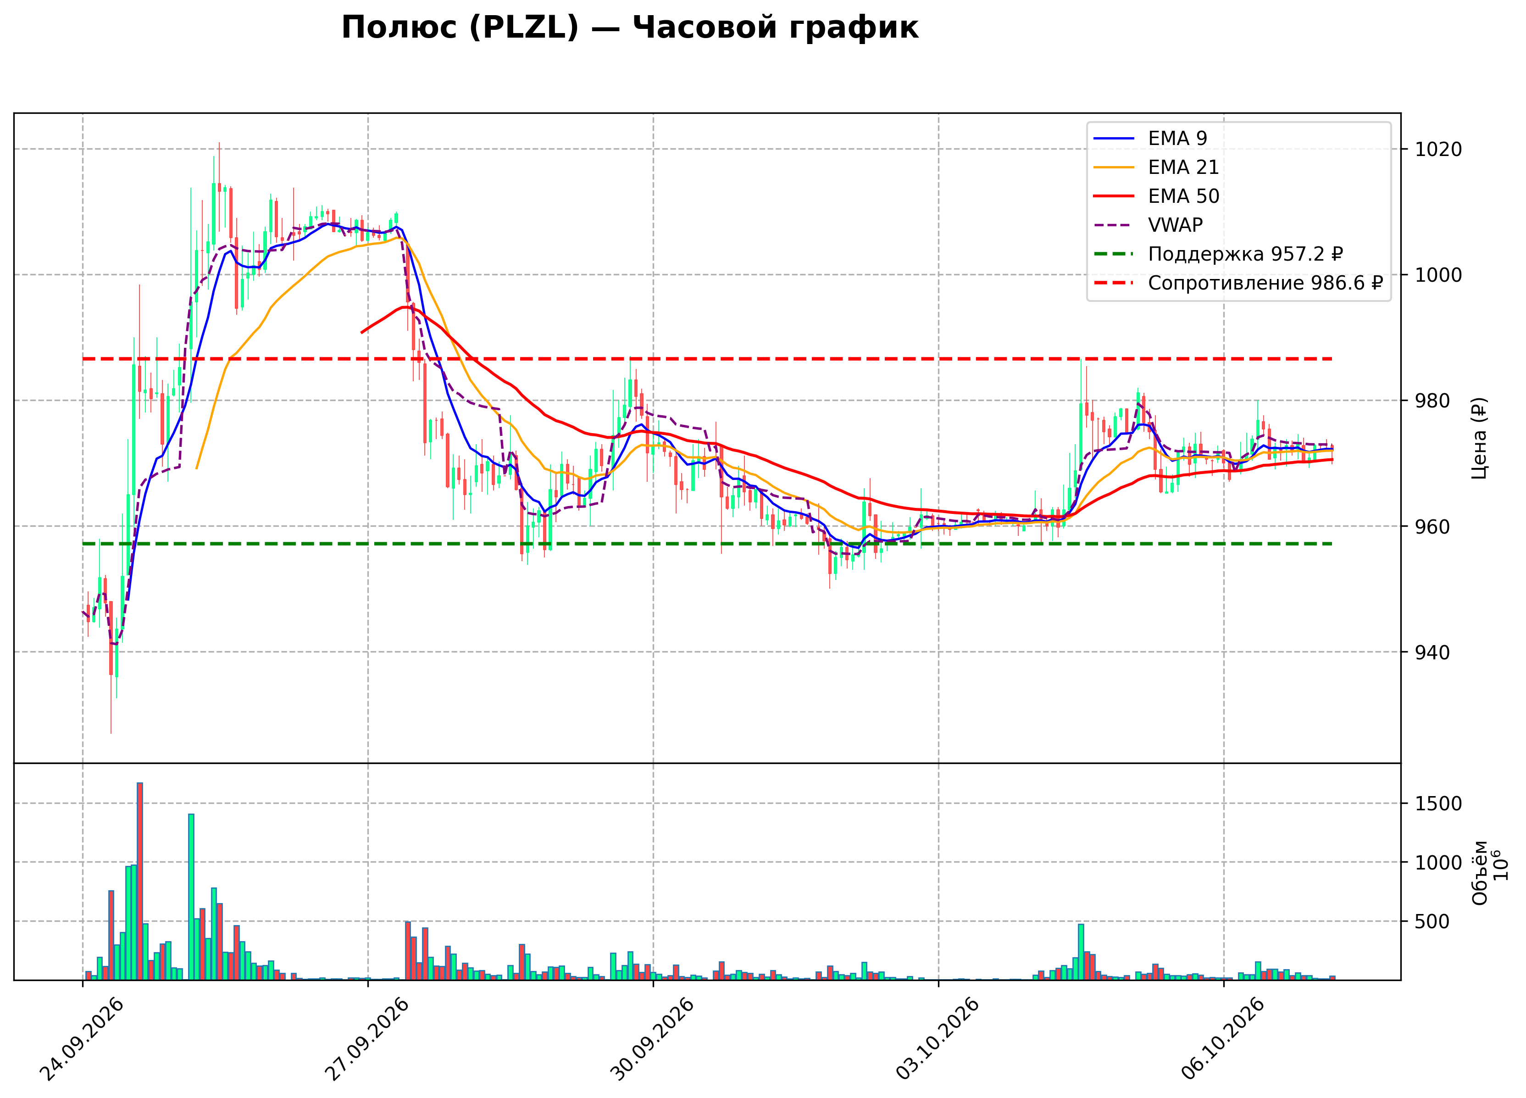The image size is (1526, 1098).
Task: Click the 'Объём' volume axis title
Action: pos(1480,872)
